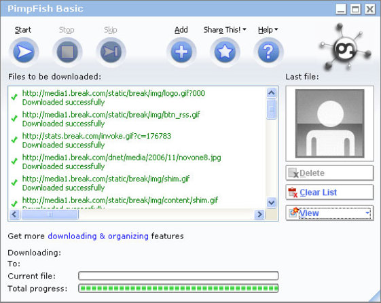Click the Current file progress bar

[x=179, y=276]
